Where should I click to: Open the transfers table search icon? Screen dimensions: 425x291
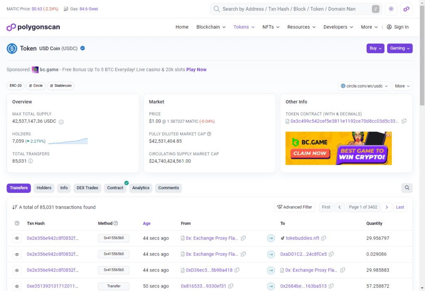[x=407, y=188]
